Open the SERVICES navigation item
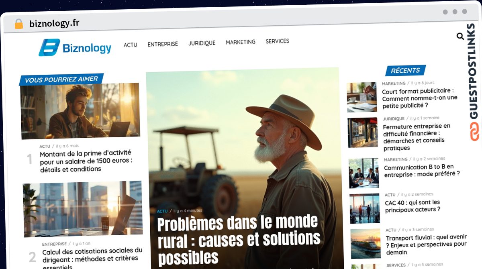Screen dimensions: 482x269 (277, 41)
